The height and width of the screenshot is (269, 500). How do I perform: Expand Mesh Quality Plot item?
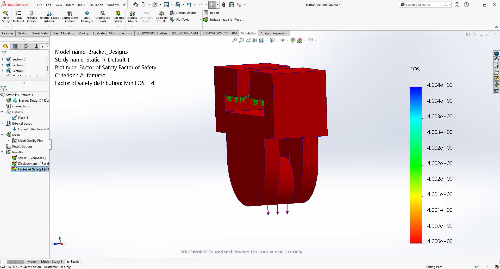click(x=8, y=140)
